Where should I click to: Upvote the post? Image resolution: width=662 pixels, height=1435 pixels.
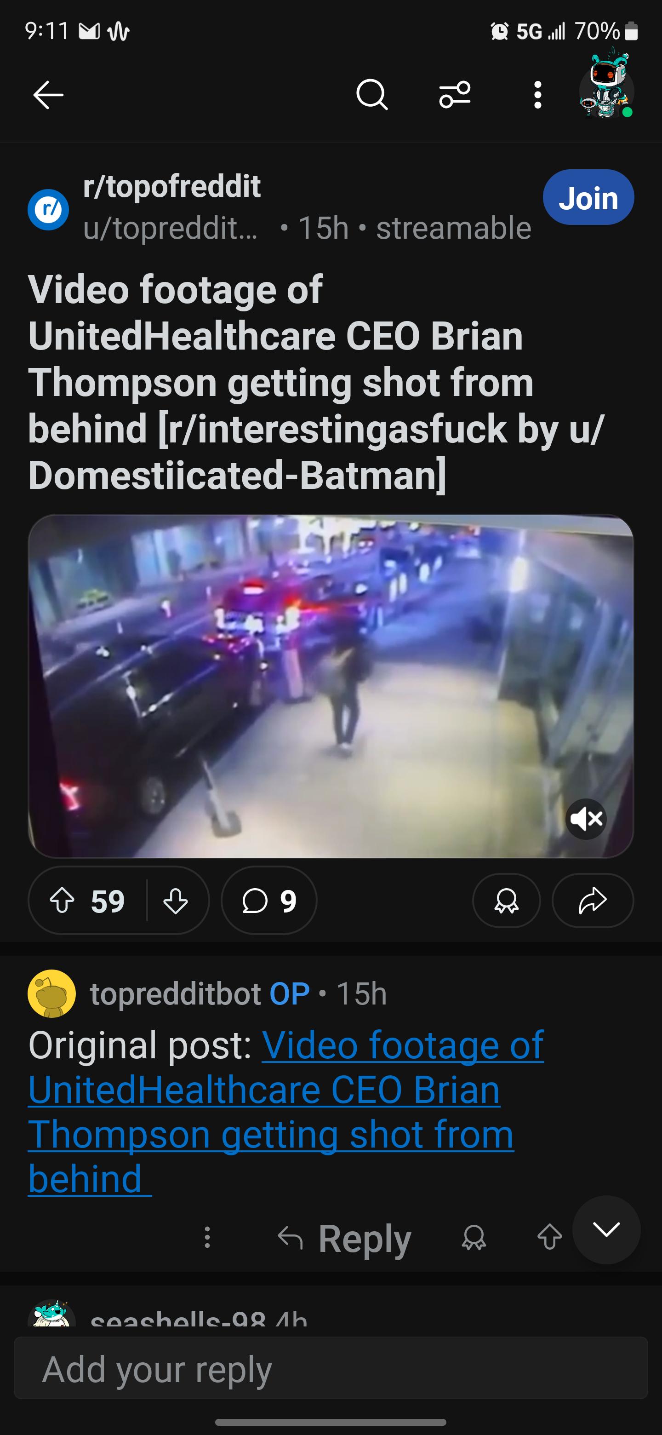(63, 900)
